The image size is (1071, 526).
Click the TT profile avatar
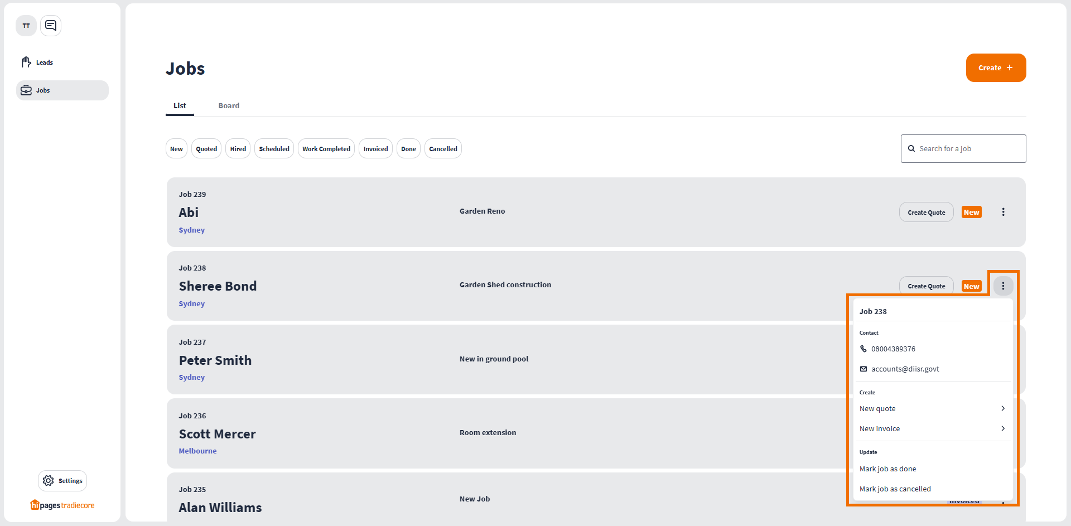[26, 26]
